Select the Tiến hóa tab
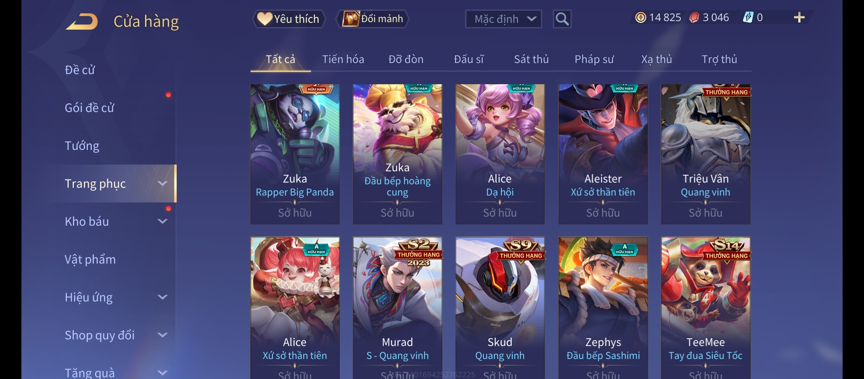The width and height of the screenshot is (864, 379). pyautogui.click(x=343, y=59)
